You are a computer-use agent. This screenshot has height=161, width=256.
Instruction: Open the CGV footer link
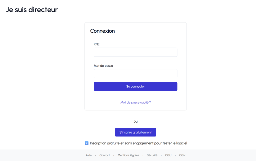(182, 155)
